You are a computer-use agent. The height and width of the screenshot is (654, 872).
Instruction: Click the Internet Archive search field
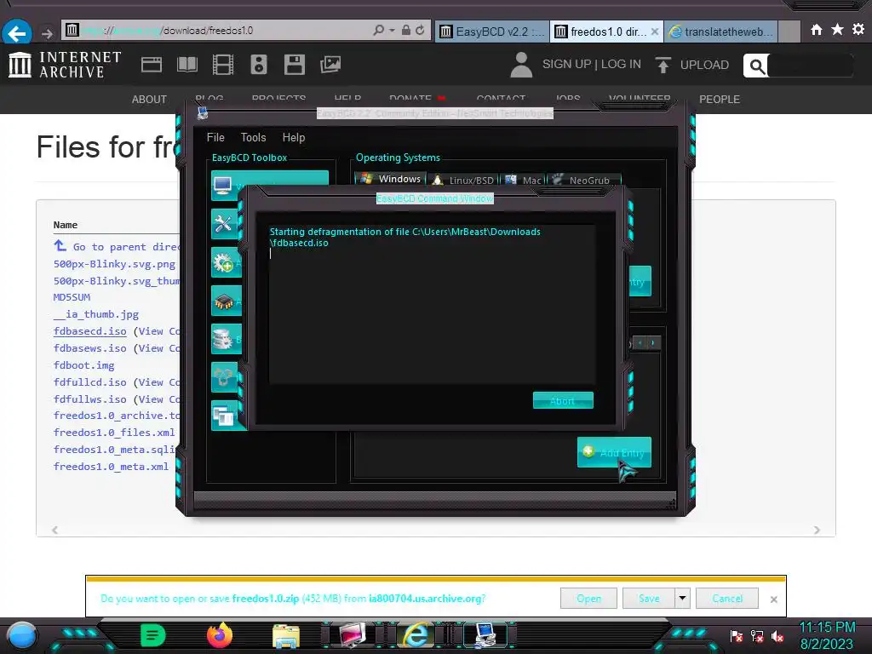pos(810,66)
